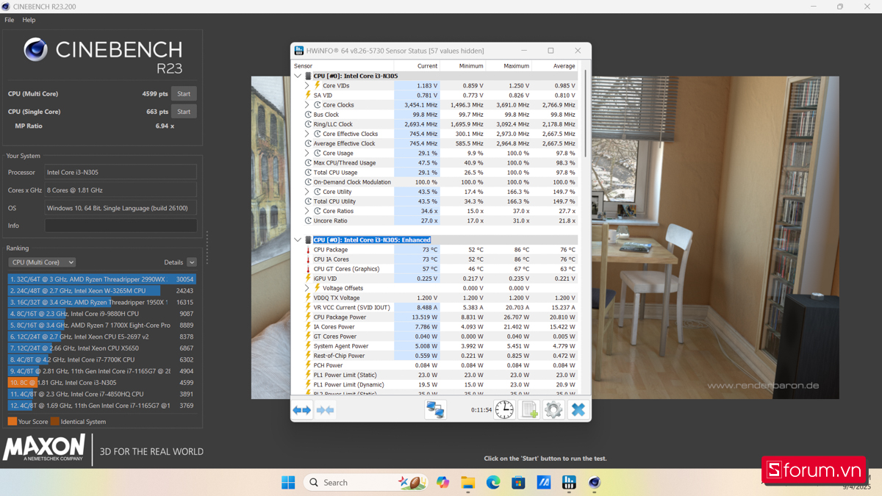Viewport: 882px width, 496px height.
Task: Click the Current column header
Action: pos(417,66)
